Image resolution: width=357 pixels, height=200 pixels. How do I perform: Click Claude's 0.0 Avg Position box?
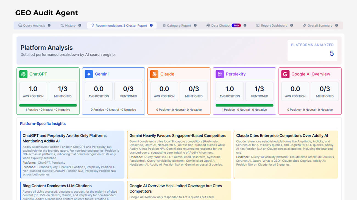click(x=164, y=91)
